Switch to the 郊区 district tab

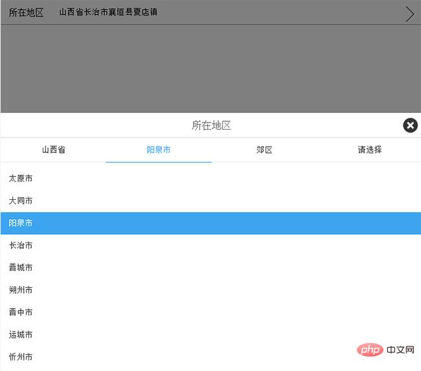264,150
